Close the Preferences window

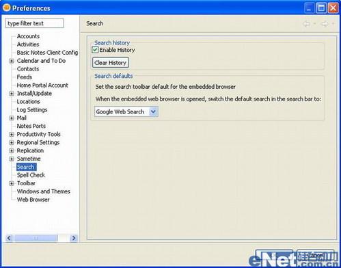tap(333, 8)
